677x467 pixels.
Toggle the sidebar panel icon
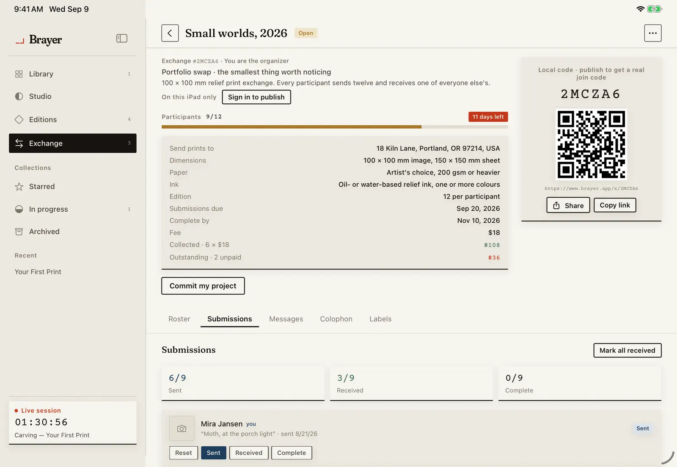(122, 39)
